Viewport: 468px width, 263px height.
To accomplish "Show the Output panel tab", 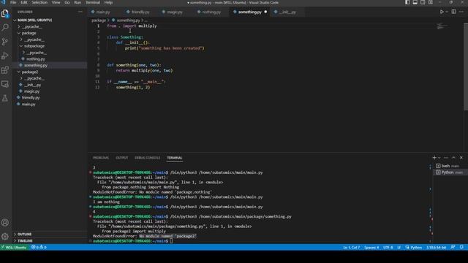I will pos(122,158).
